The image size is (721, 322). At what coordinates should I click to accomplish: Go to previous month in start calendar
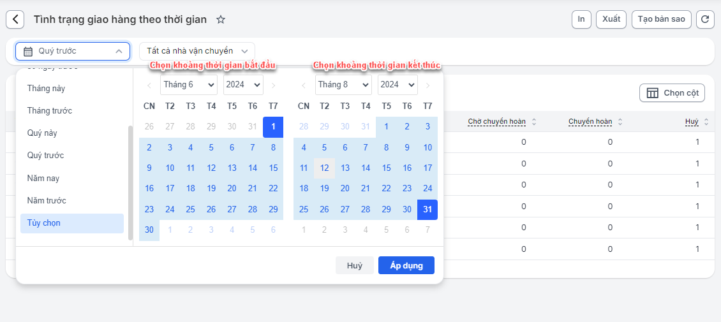[x=149, y=85]
